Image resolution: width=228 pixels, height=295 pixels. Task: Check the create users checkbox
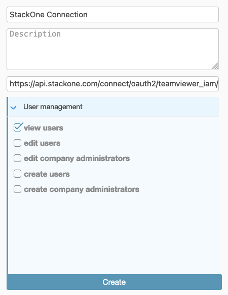tap(17, 174)
